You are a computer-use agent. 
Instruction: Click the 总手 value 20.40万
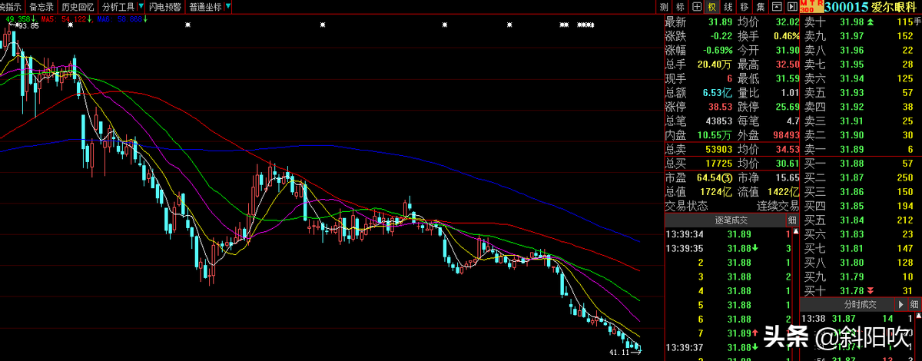716,65
